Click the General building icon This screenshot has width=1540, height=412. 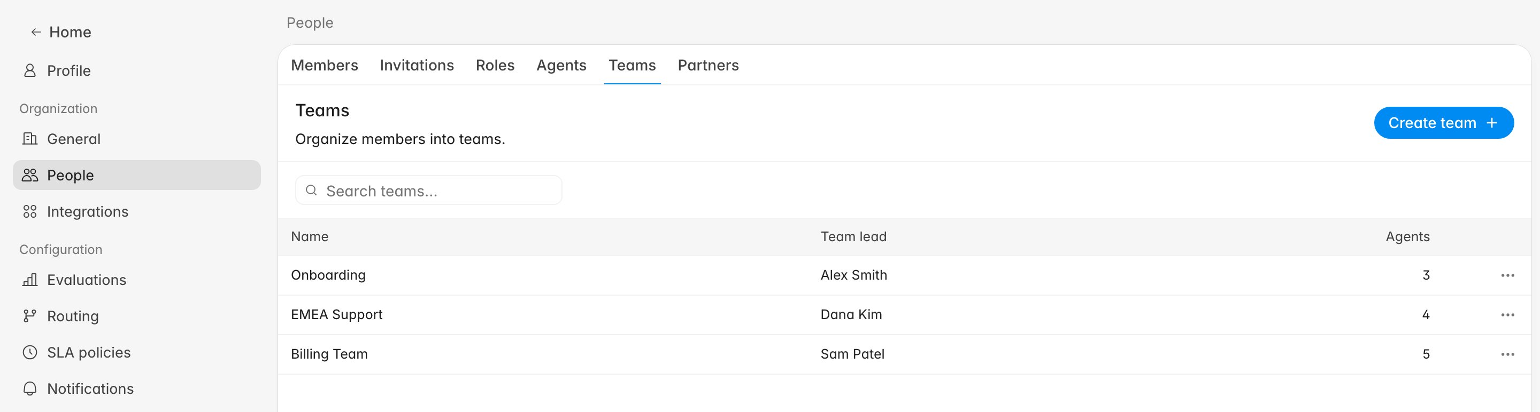click(x=29, y=139)
